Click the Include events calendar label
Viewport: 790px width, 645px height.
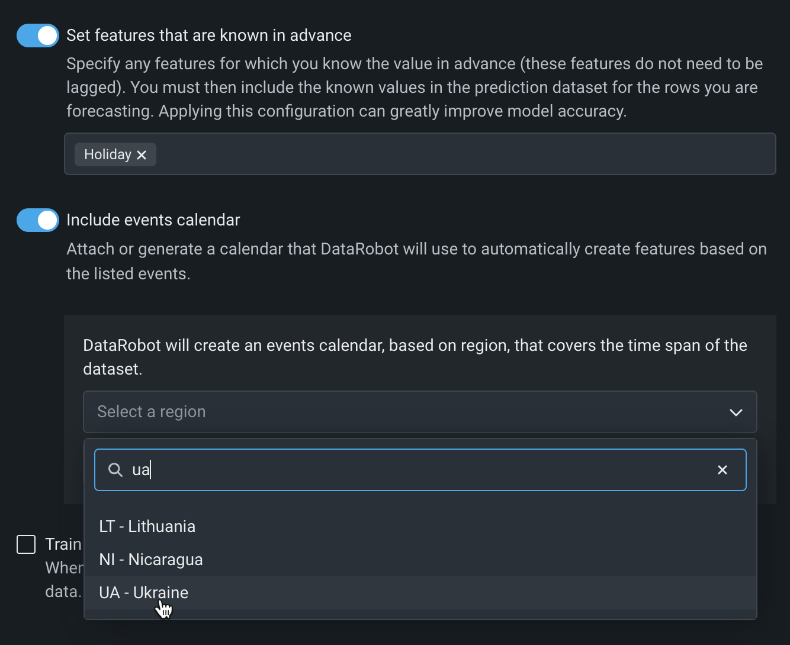click(x=153, y=220)
